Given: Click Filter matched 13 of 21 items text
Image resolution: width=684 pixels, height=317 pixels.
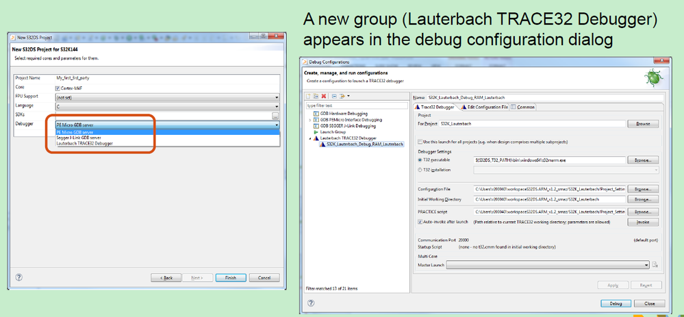Looking at the screenshot, I should [x=332, y=289].
